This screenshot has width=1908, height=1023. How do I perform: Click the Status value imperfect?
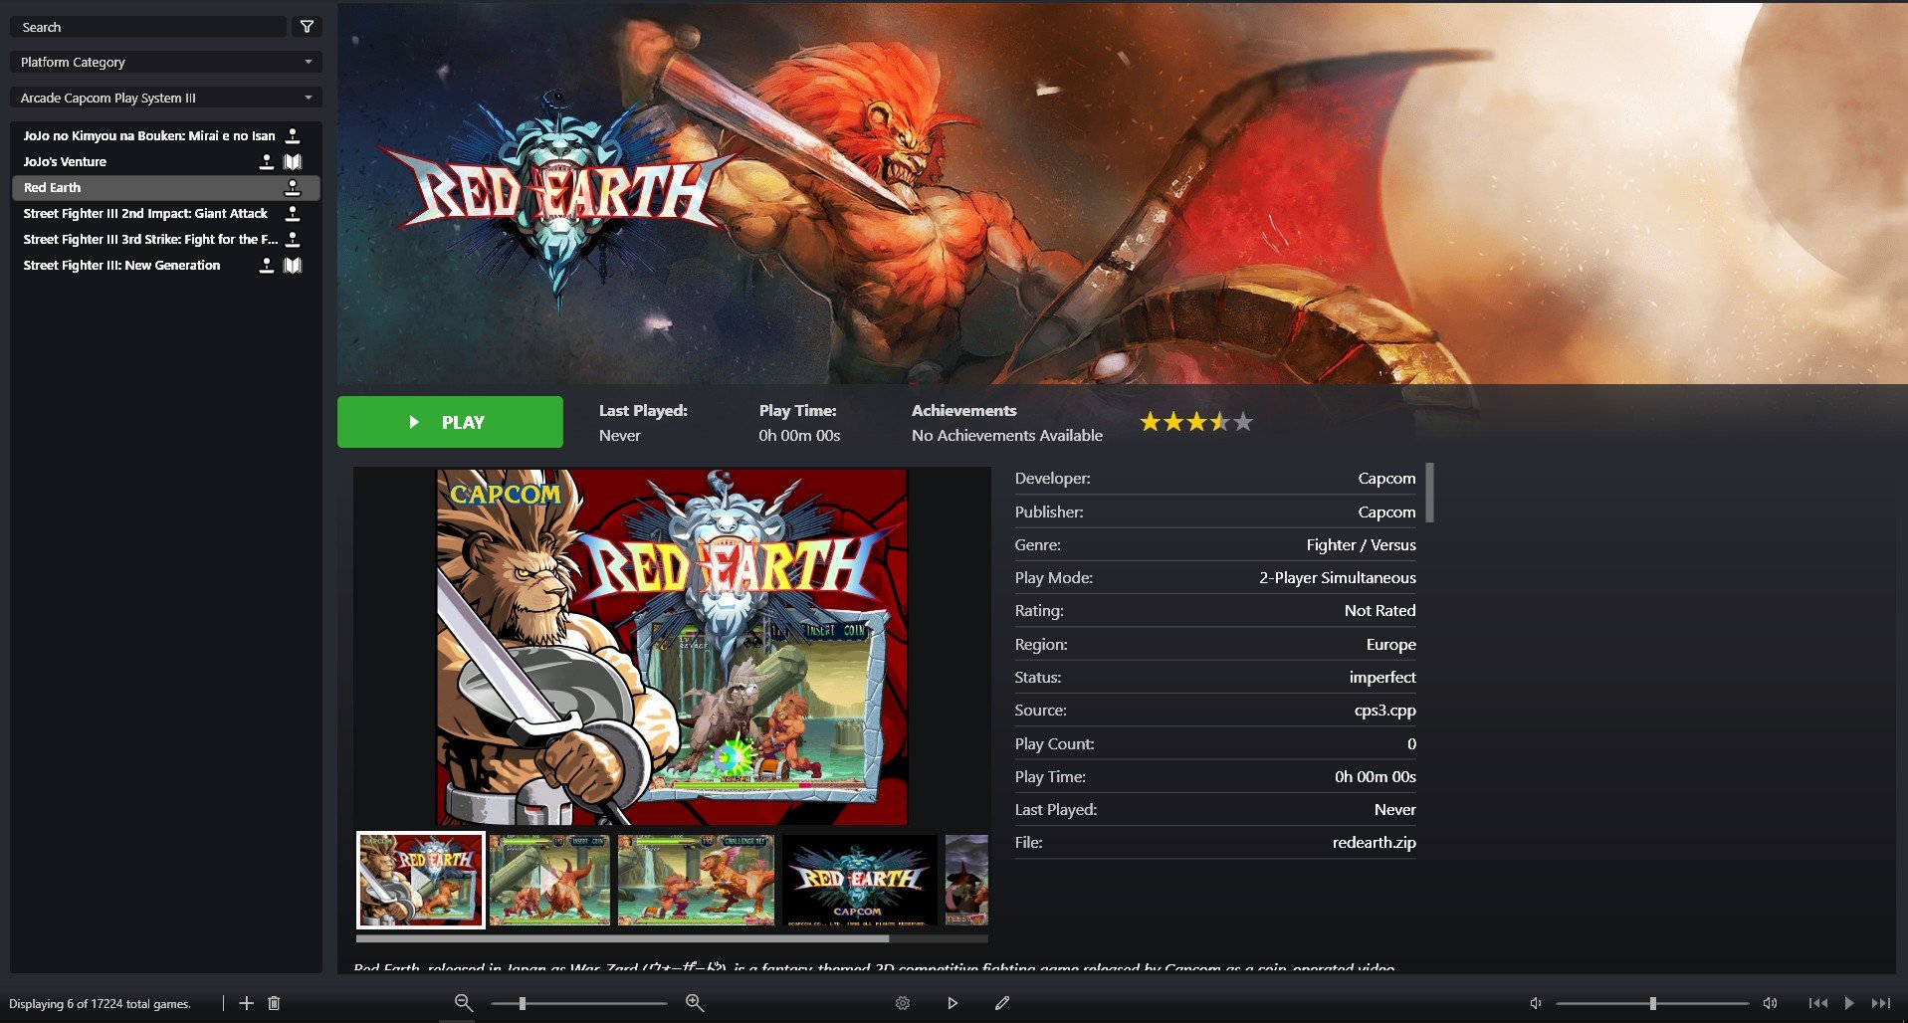point(1382,678)
